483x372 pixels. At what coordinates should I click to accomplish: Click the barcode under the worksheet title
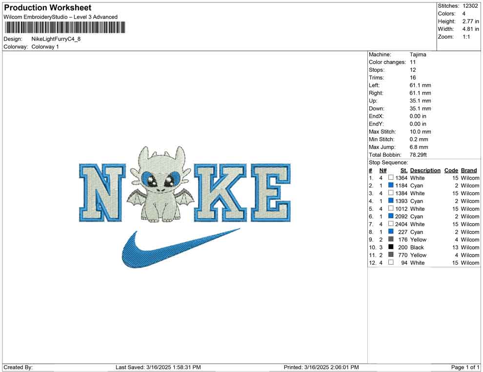pyautogui.click(x=65, y=27)
